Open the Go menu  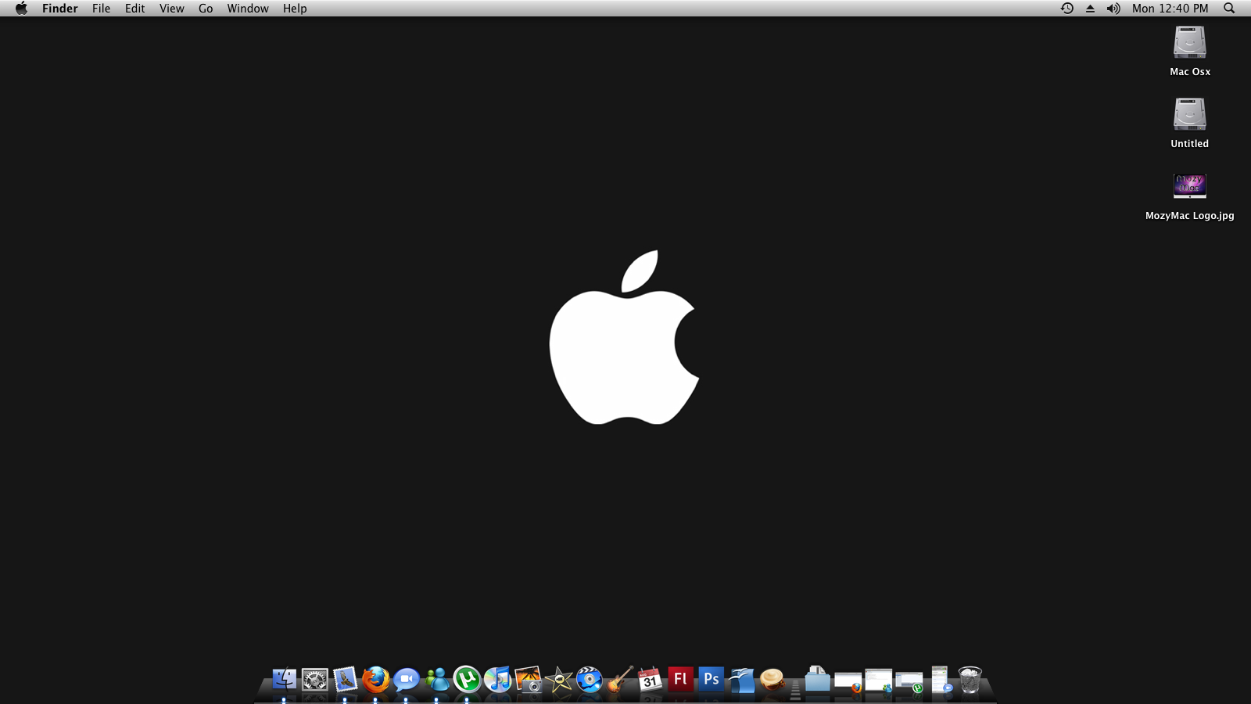(206, 9)
